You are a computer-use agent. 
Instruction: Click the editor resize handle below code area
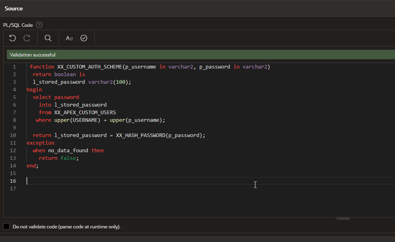[343, 218]
